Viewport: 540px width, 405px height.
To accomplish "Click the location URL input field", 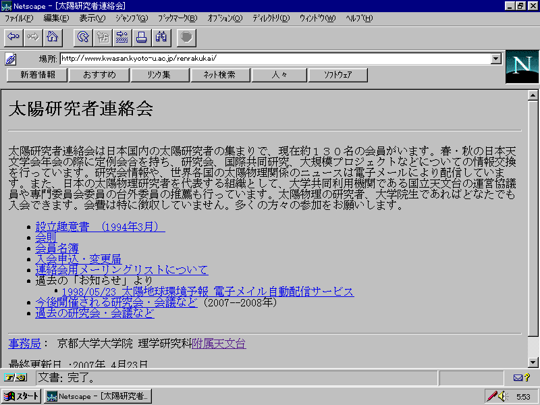I will [x=276, y=59].
